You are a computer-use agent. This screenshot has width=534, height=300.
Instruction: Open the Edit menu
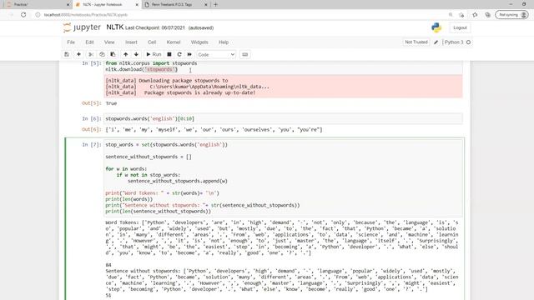click(89, 42)
